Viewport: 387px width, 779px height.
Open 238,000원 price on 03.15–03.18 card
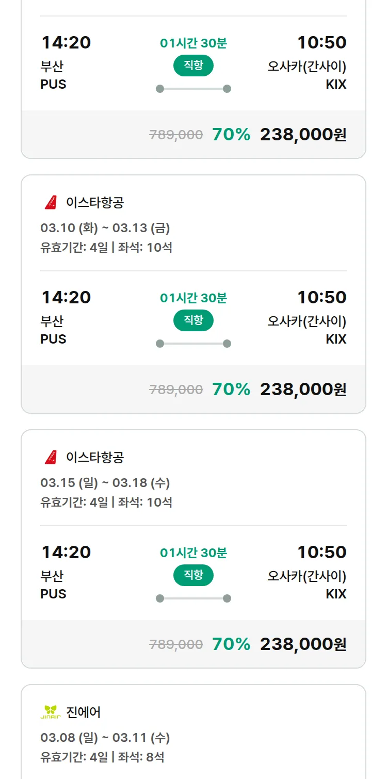click(303, 644)
